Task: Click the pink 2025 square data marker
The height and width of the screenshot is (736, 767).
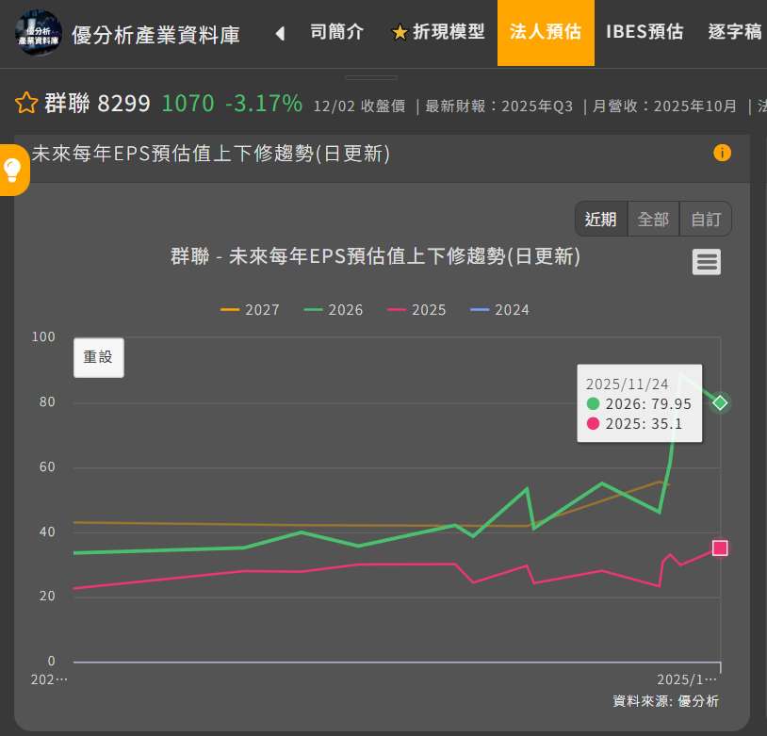Action: (720, 548)
